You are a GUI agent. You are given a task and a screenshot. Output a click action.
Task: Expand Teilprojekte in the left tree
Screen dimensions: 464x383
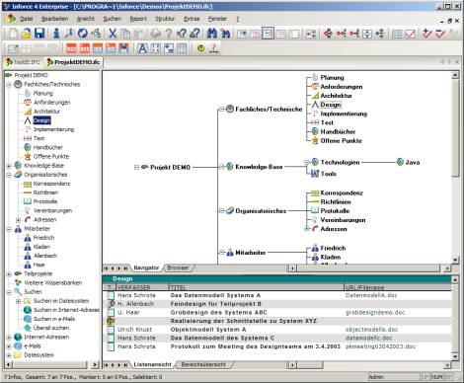pyautogui.click(x=9, y=274)
